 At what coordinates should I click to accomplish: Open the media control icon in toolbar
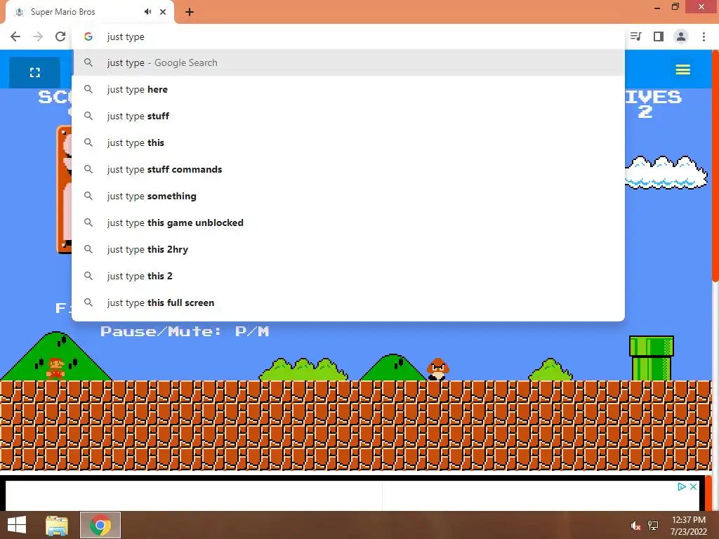[x=636, y=36]
